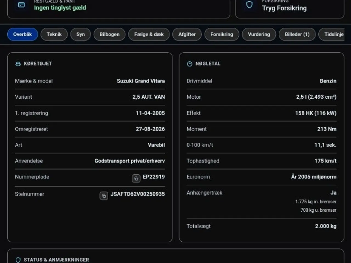Image resolution: width=351 pixels, height=263 pixels.
Task: Open the Bilbogen tab
Action: pos(109,34)
